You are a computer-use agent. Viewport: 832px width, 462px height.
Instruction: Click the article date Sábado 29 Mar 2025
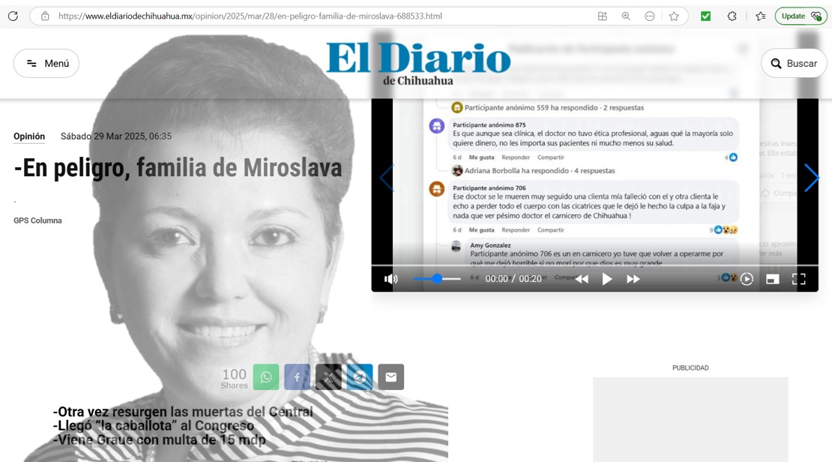click(115, 136)
